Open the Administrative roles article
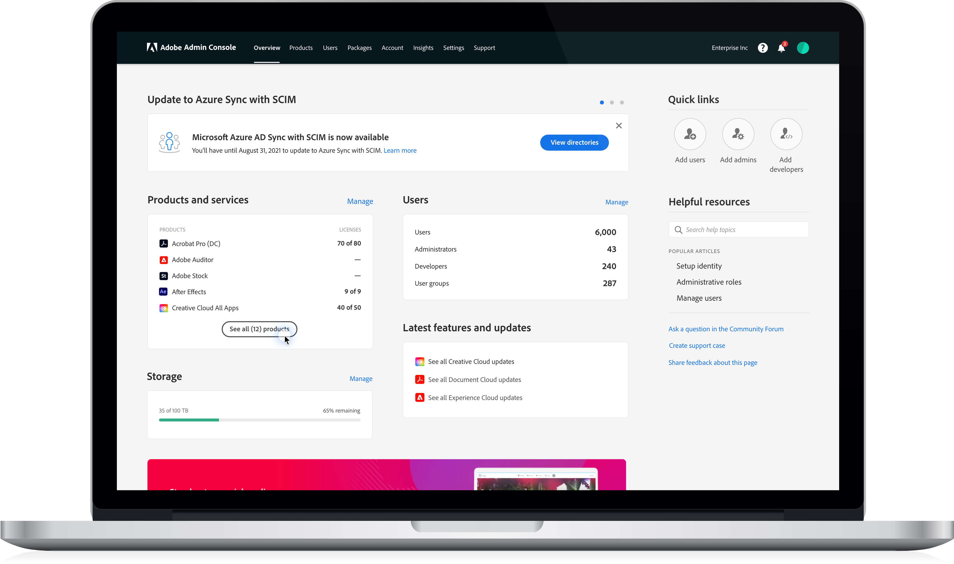954x564 pixels. click(709, 282)
